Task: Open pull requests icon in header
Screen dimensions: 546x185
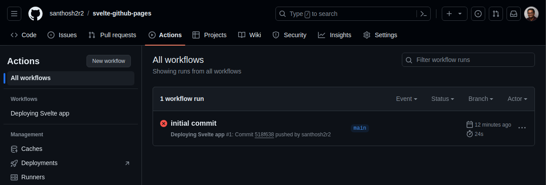Action: (496, 14)
